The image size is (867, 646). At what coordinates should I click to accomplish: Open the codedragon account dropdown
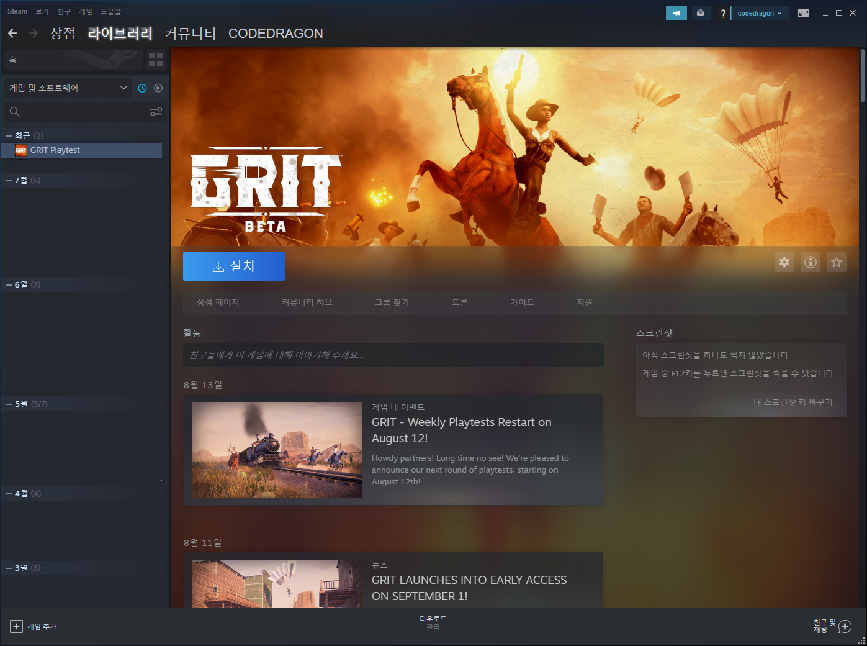point(760,13)
